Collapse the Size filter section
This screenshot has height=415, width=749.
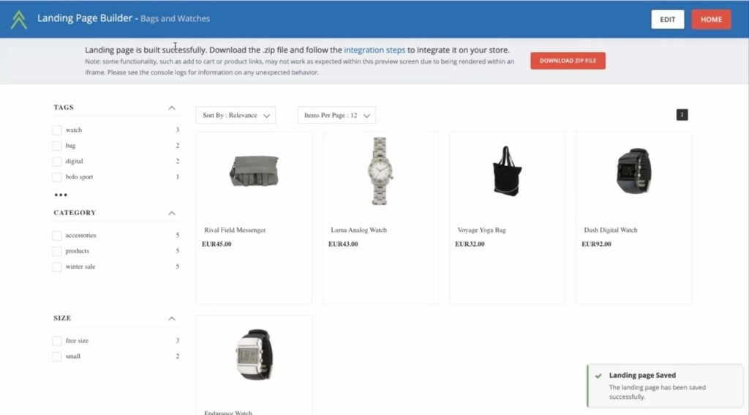[x=171, y=318]
